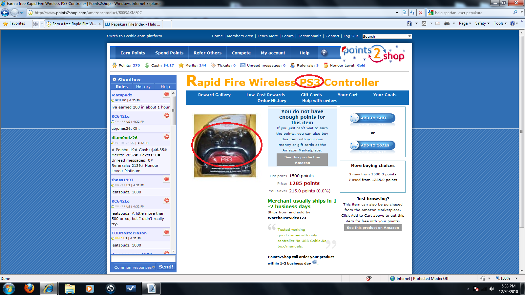Open the diam0ndz26 username link
Image resolution: width=525 pixels, height=295 pixels.
(124, 138)
